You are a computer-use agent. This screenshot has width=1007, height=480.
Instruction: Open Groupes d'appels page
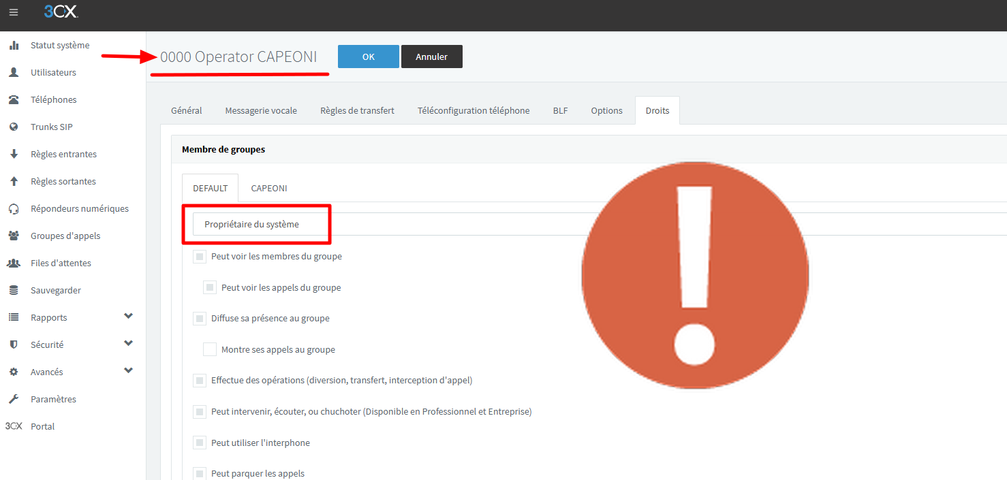pos(65,236)
